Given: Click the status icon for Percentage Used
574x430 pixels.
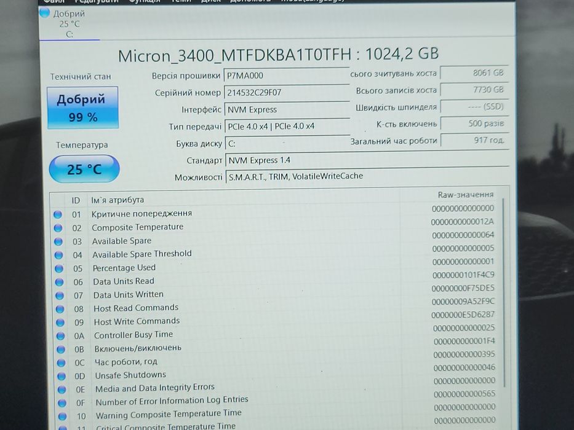Looking at the screenshot, I should coord(59,269).
